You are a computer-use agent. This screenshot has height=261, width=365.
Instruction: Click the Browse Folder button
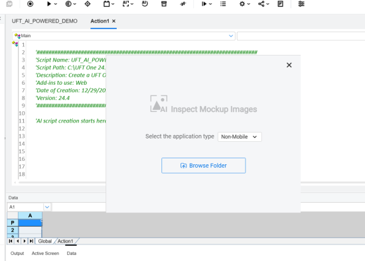tap(204, 166)
